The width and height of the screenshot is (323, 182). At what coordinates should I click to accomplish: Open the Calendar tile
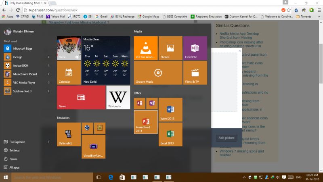coord(69,73)
